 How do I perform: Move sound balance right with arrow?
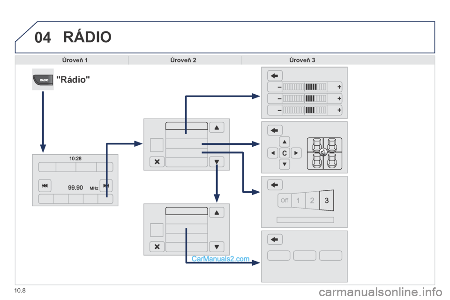point(296,153)
